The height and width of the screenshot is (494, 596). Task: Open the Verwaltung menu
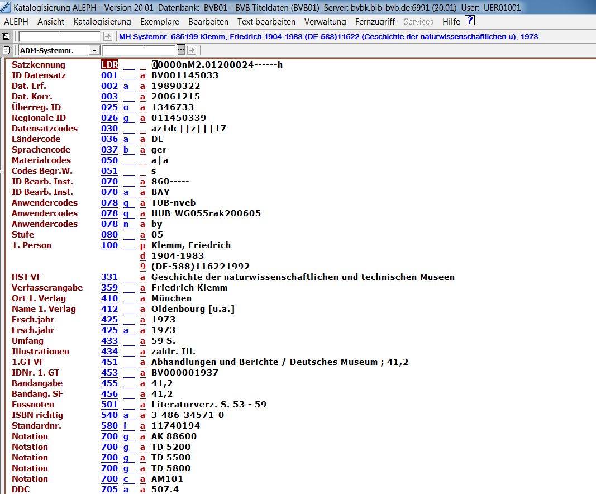pos(325,22)
